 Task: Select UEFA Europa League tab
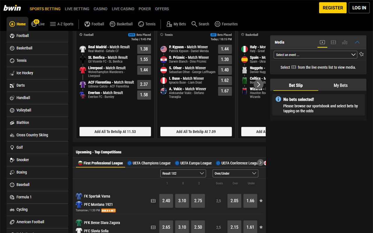click(193, 163)
